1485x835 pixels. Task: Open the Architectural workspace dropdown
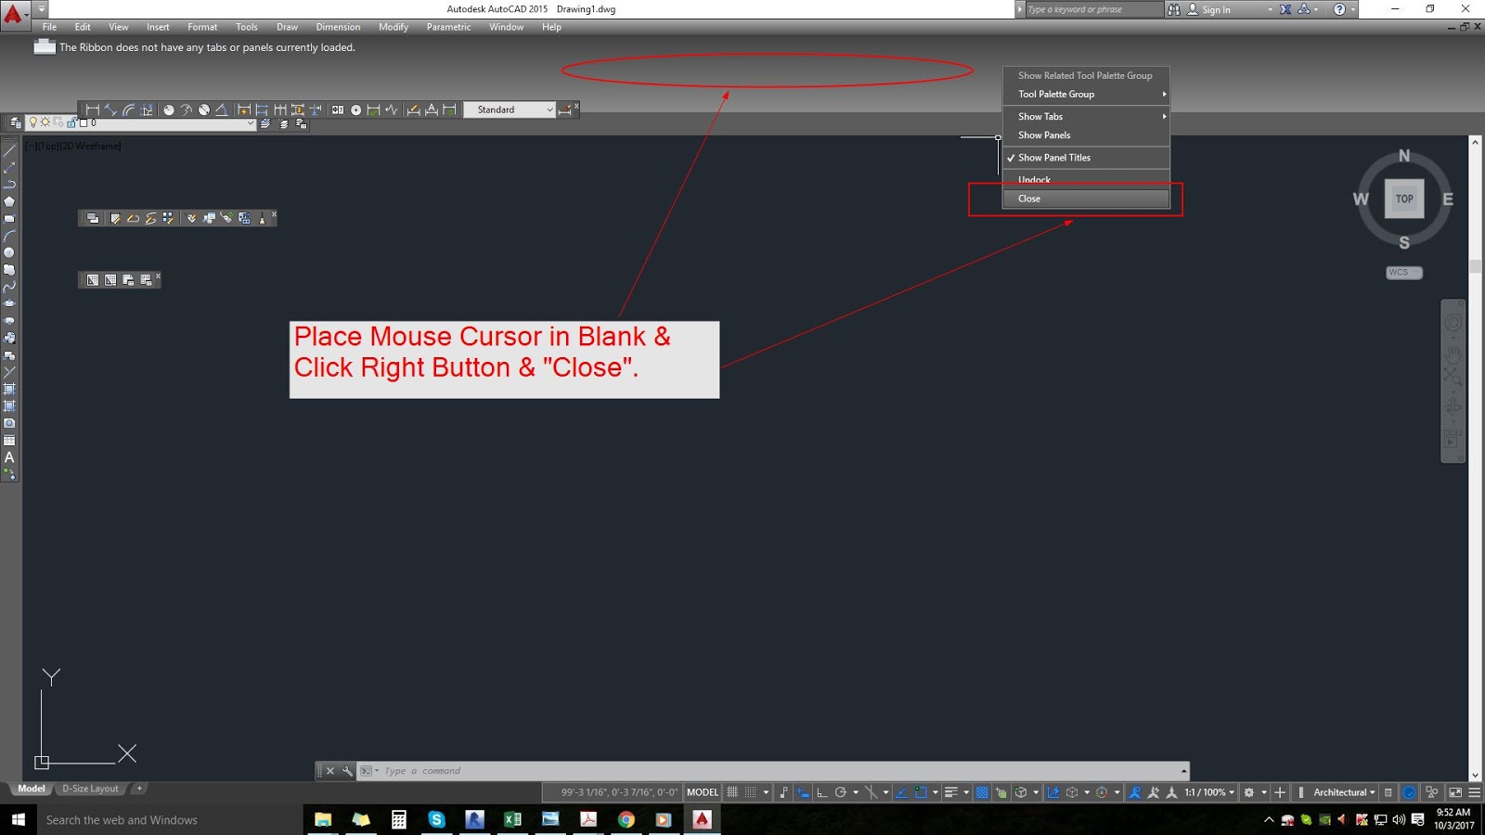click(x=1339, y=792)
